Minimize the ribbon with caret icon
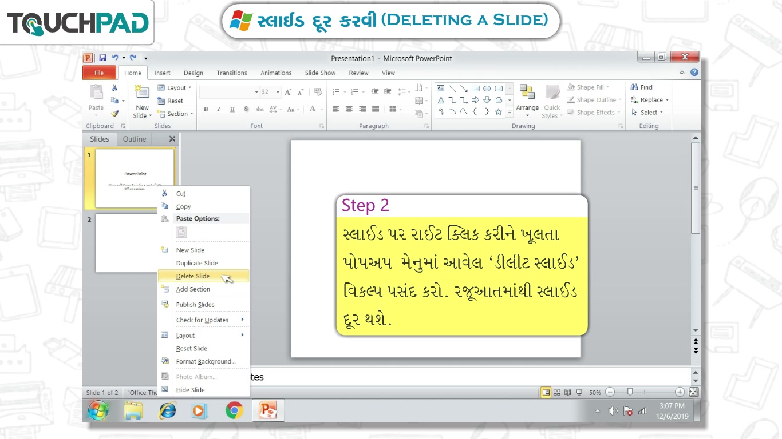This screenshot has width=782, height=439. 682,73
